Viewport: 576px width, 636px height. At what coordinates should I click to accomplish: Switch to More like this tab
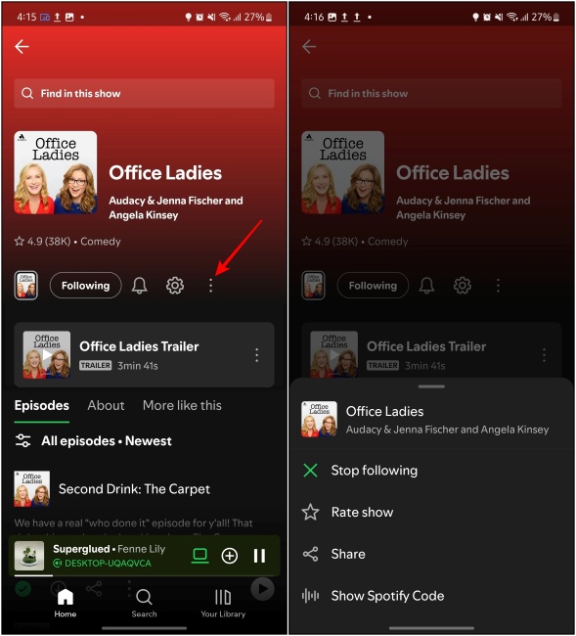pyautogui.click(x=182, y=406)
